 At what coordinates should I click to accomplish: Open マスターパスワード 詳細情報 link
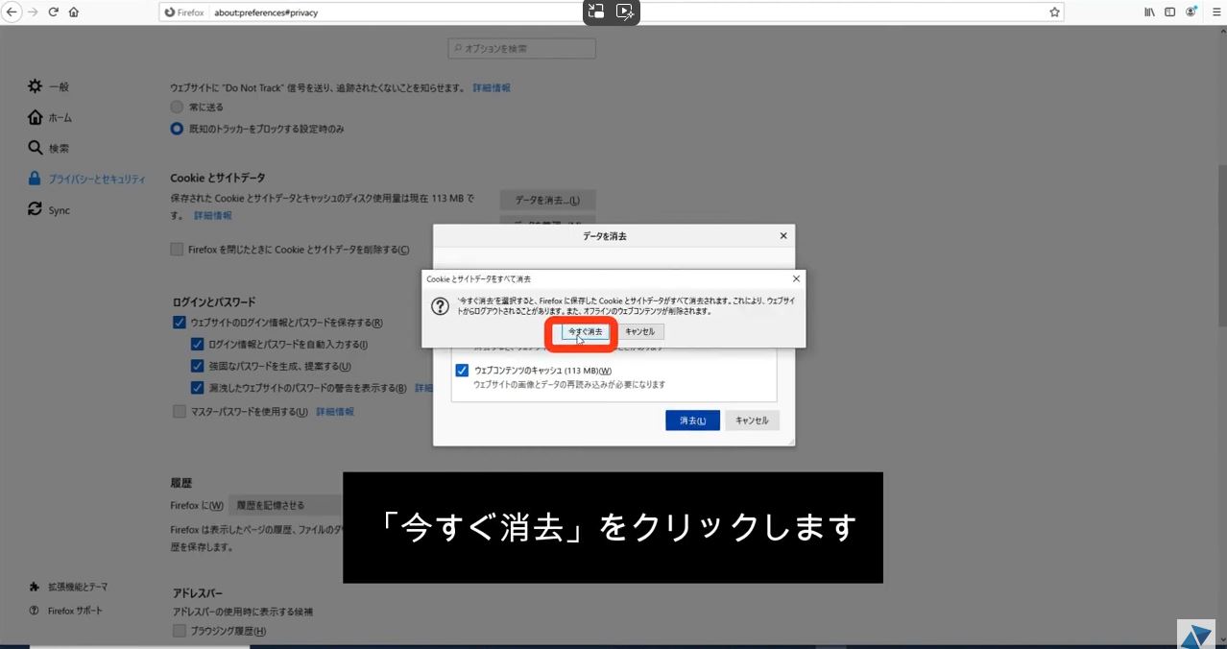click(x=335, y=412)
